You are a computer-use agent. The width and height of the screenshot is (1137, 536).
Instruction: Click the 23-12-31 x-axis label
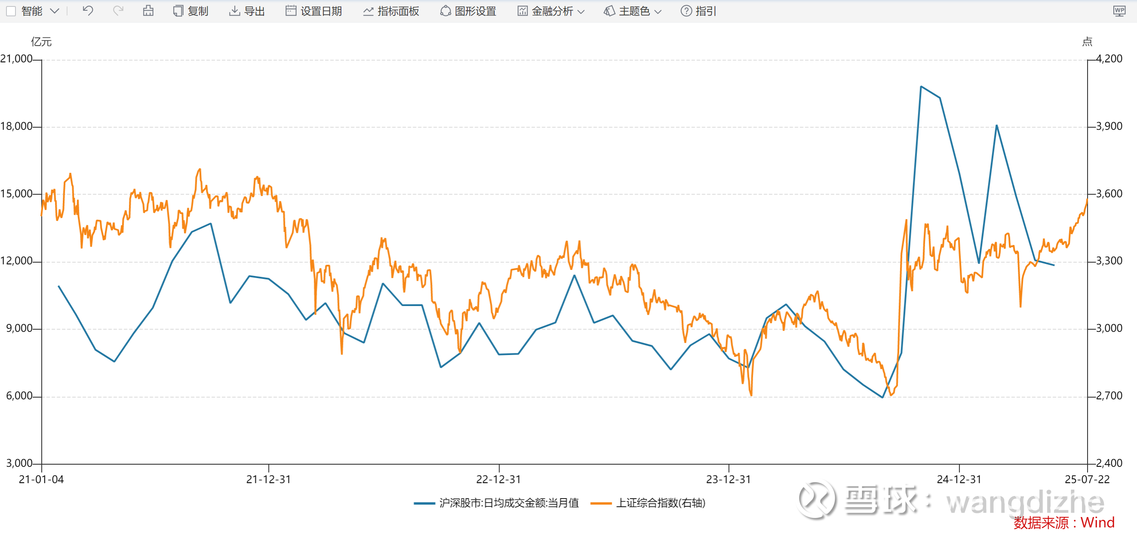pos(729,480)
